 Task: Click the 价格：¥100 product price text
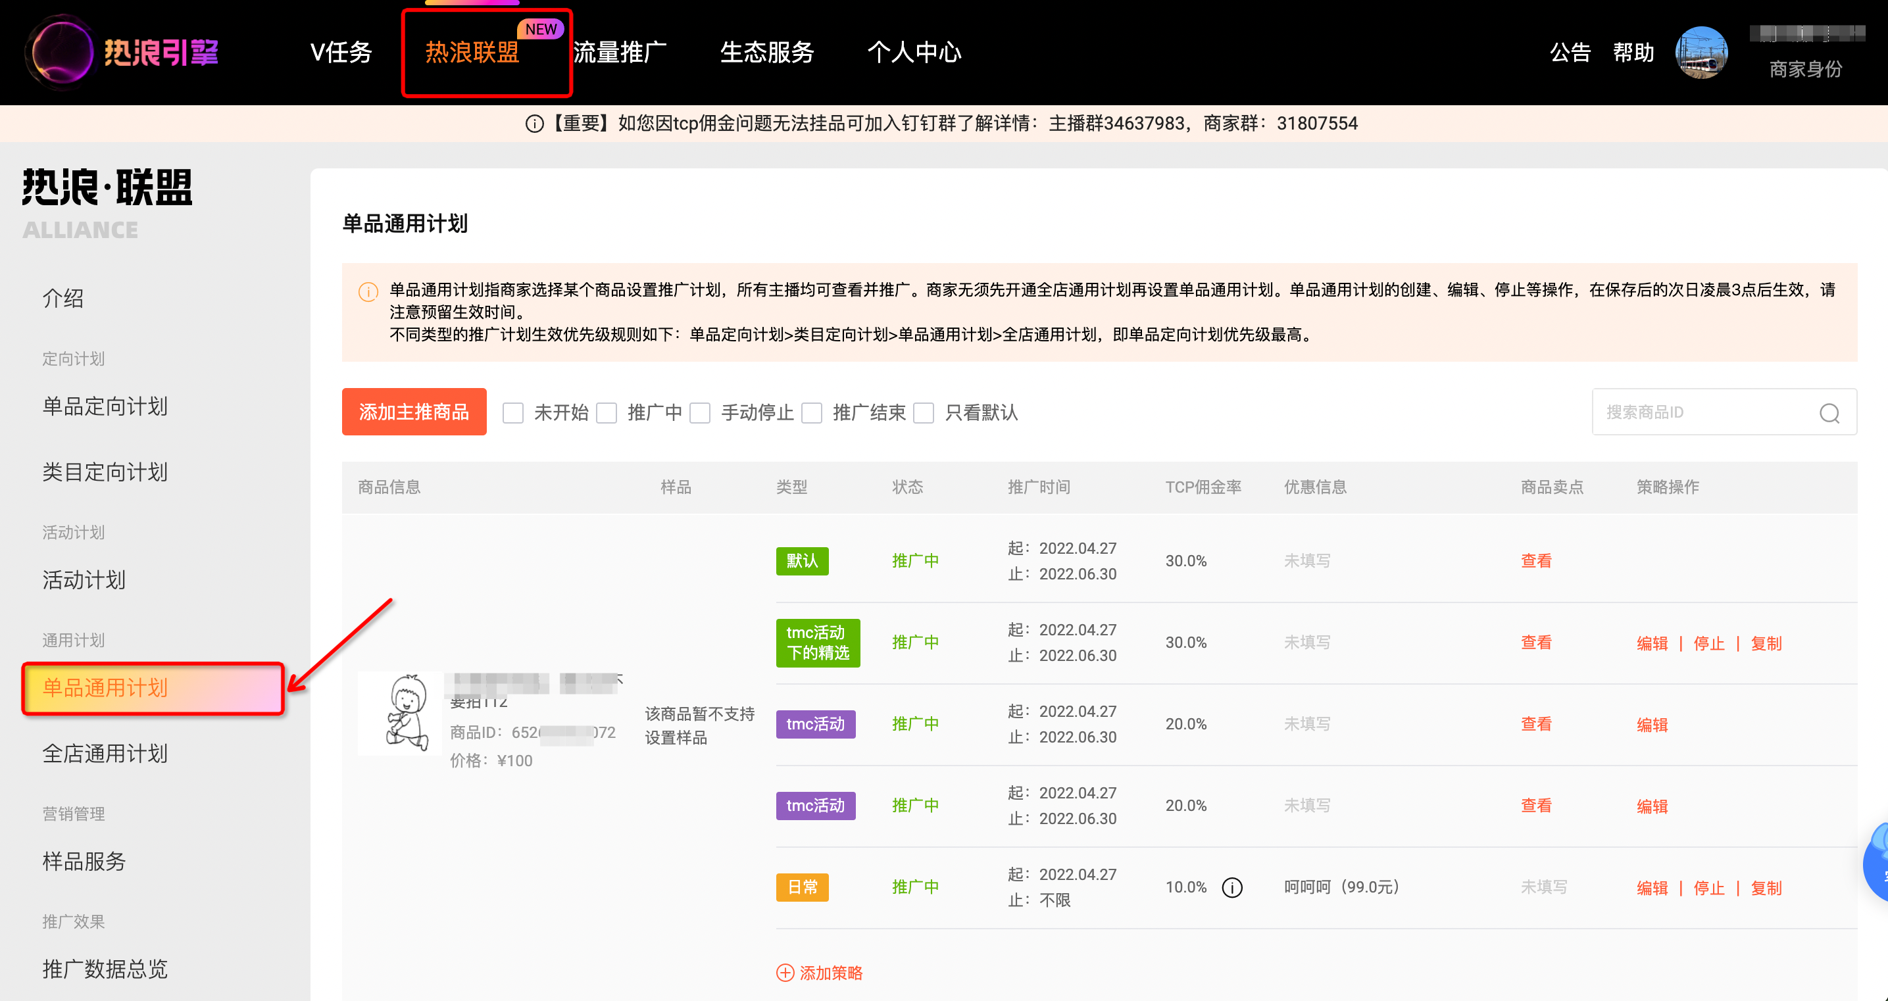491,761
